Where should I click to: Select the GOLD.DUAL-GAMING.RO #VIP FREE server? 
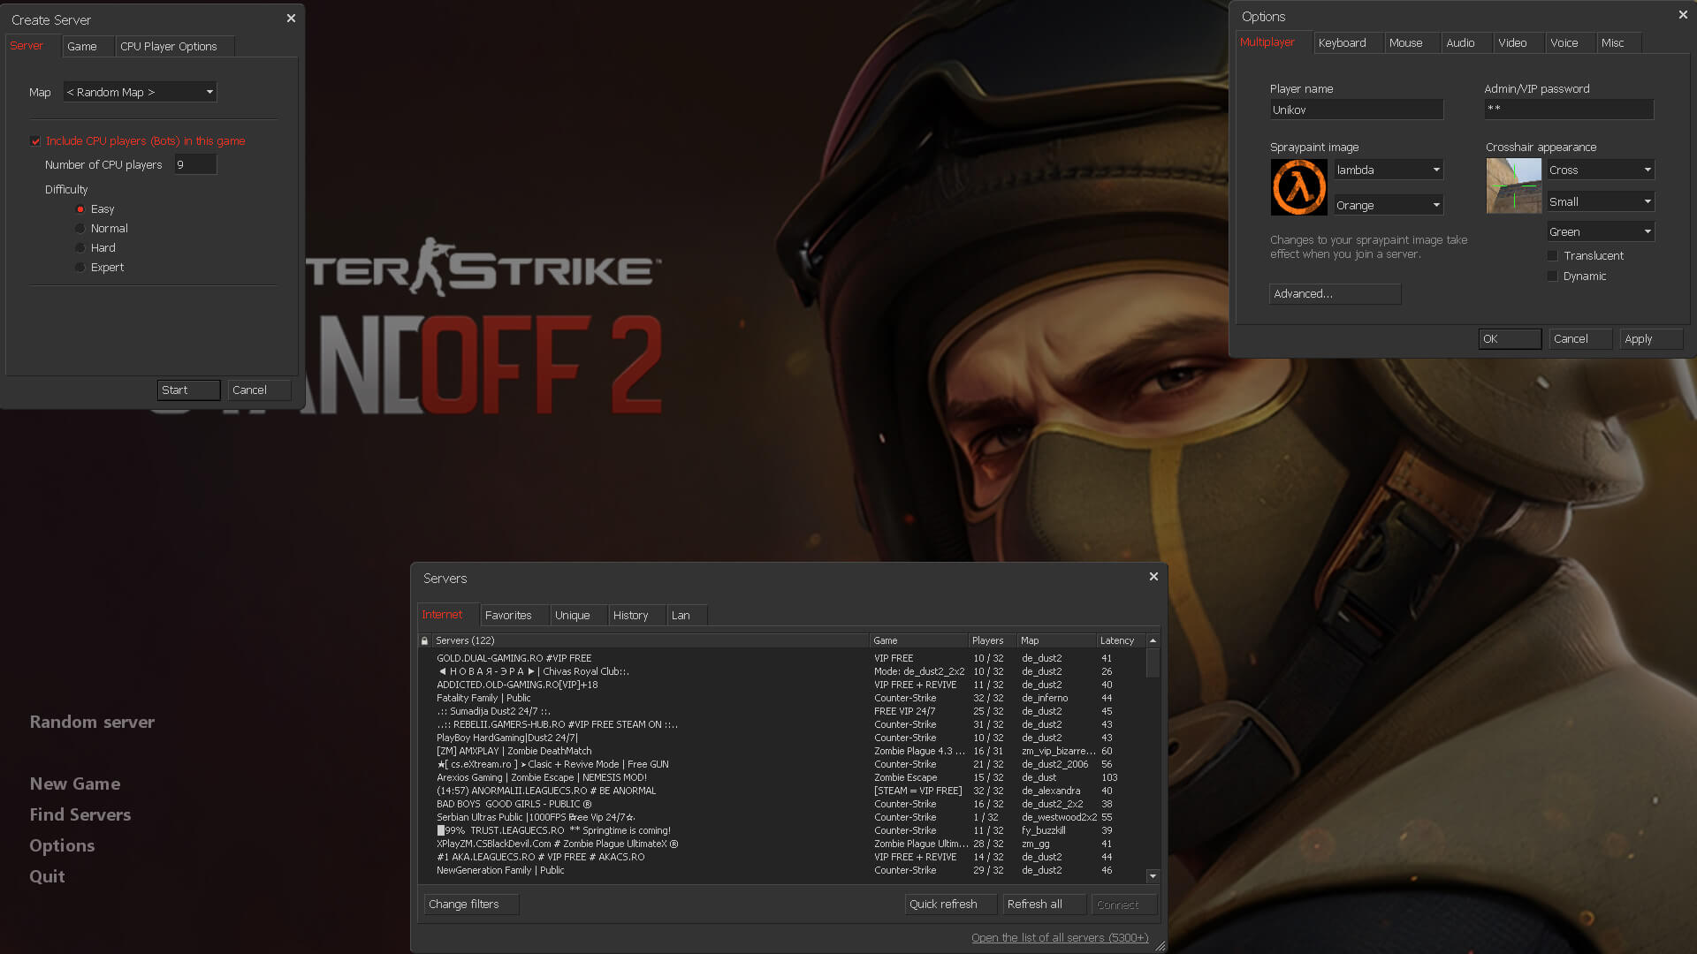(782, 659)
